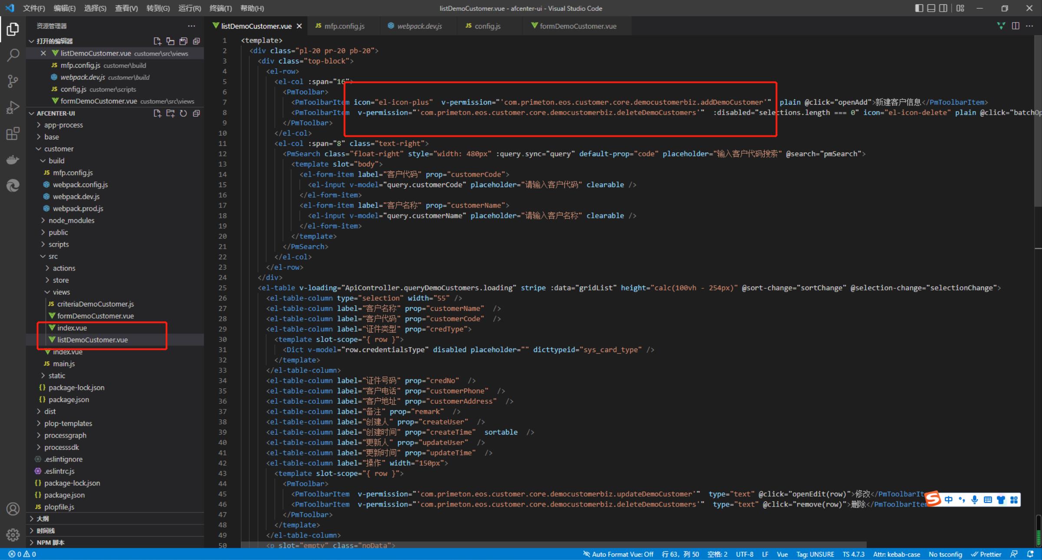Click new file icon in AFCENTER-UI header

[x=157, y=113]
